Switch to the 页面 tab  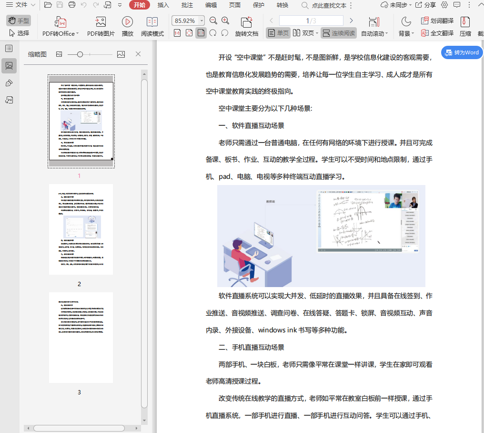(234, 5)
